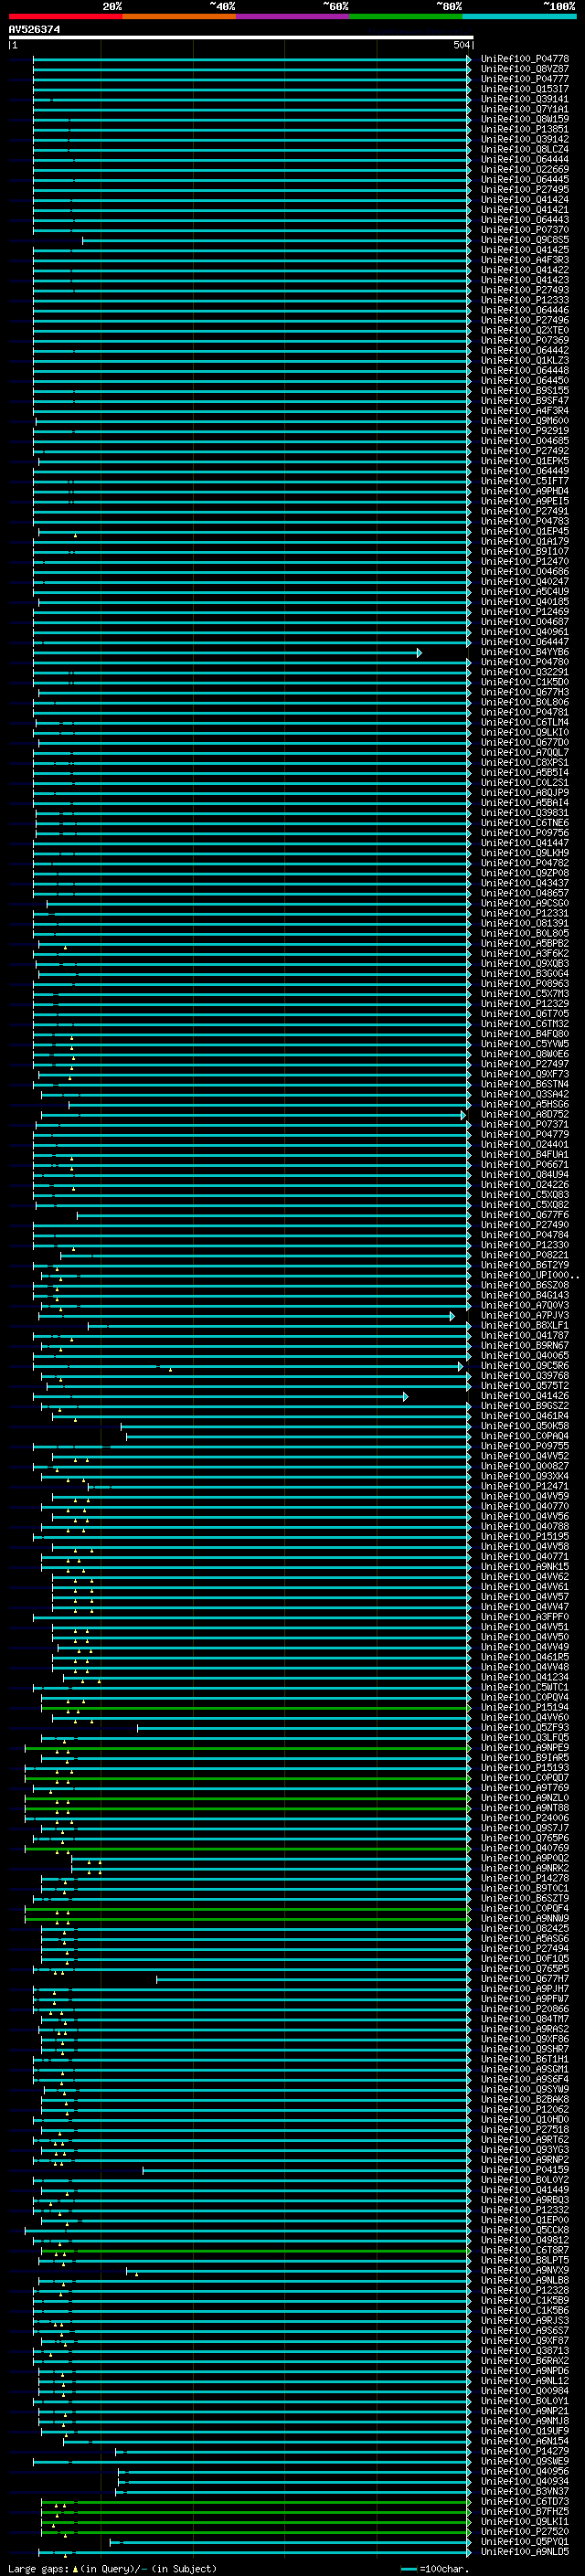The width and height of the screenshot is (585, 2576).
Task: Open the hit label UniRef100_Q9C5R6
Action: (x=525, y=1366)
